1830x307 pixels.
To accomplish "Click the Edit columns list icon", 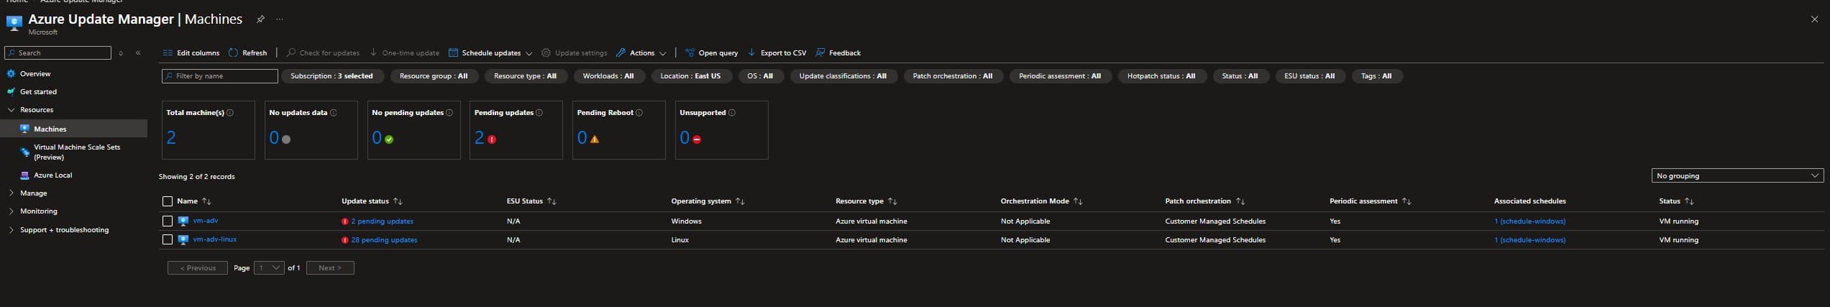I will [168, 53].
